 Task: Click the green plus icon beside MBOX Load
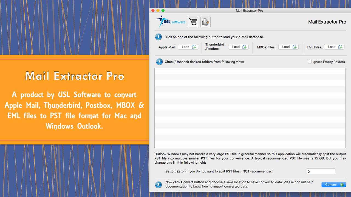pos(295,47)
